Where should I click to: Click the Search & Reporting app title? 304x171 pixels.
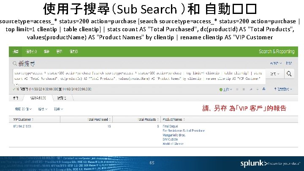point(277,52)
